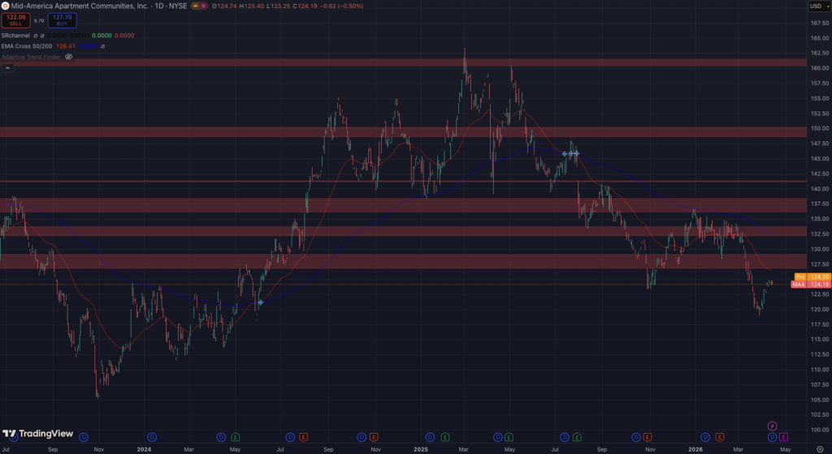This screenshot has height=454, width=832.
Task: Select the resistance zone at the 150.00 level
Action: (x=403, y=132)
